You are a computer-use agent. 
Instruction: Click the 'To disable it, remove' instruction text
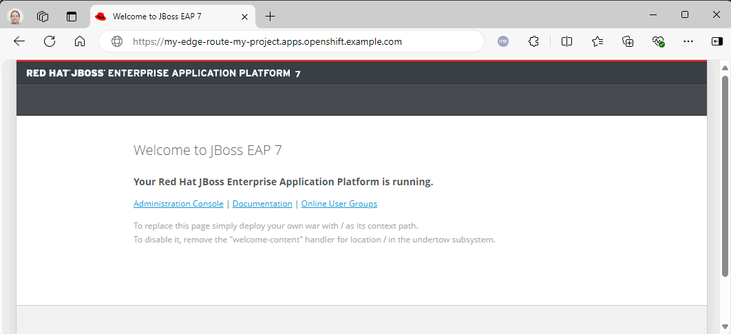(x=314, y=240)
